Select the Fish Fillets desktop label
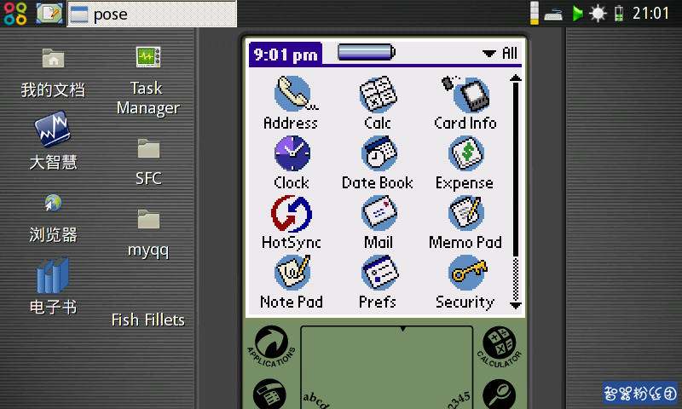682x409 pixels. coord(147,320)
